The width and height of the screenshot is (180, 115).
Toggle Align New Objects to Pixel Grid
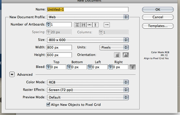point(48,104)
